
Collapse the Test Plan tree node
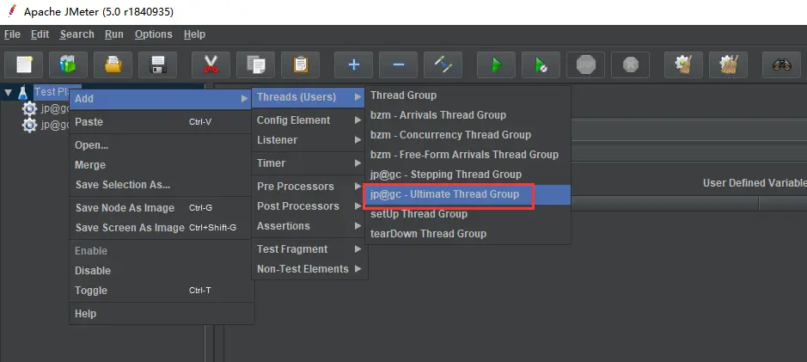[x=8, y=93]
